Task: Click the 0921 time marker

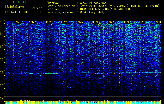Action: [18, 22]
